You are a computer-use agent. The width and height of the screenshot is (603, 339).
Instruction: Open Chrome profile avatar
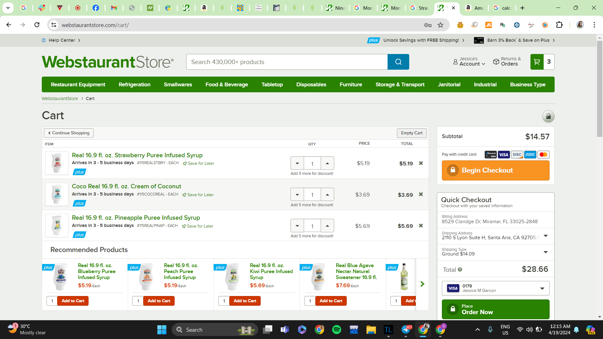coord(580,25)
